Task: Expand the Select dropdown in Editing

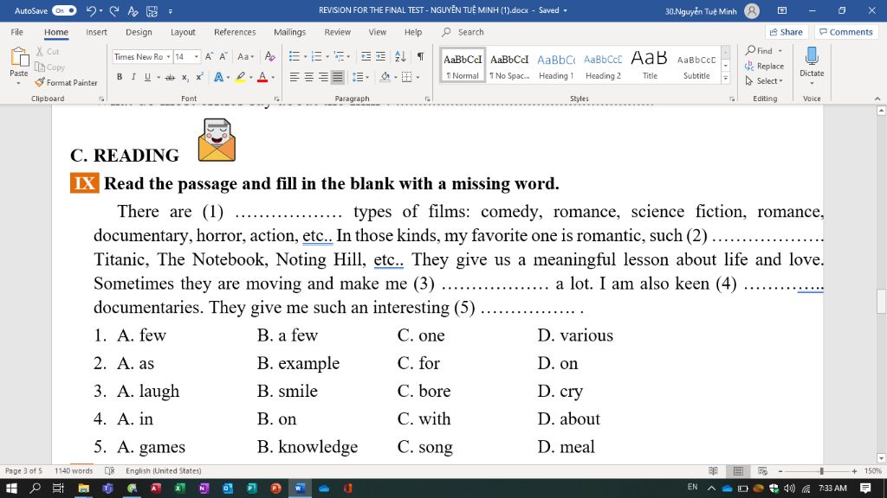Action: [764, 81]
